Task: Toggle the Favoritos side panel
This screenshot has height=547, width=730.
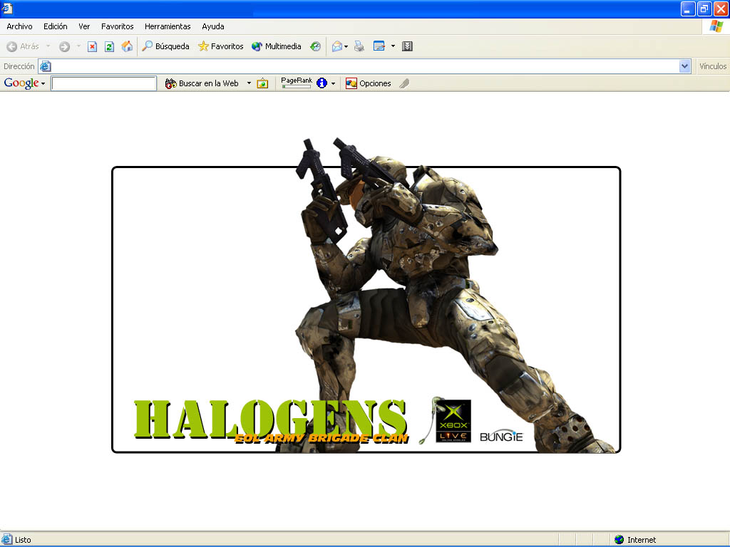Action: click(x=220, y=46)
